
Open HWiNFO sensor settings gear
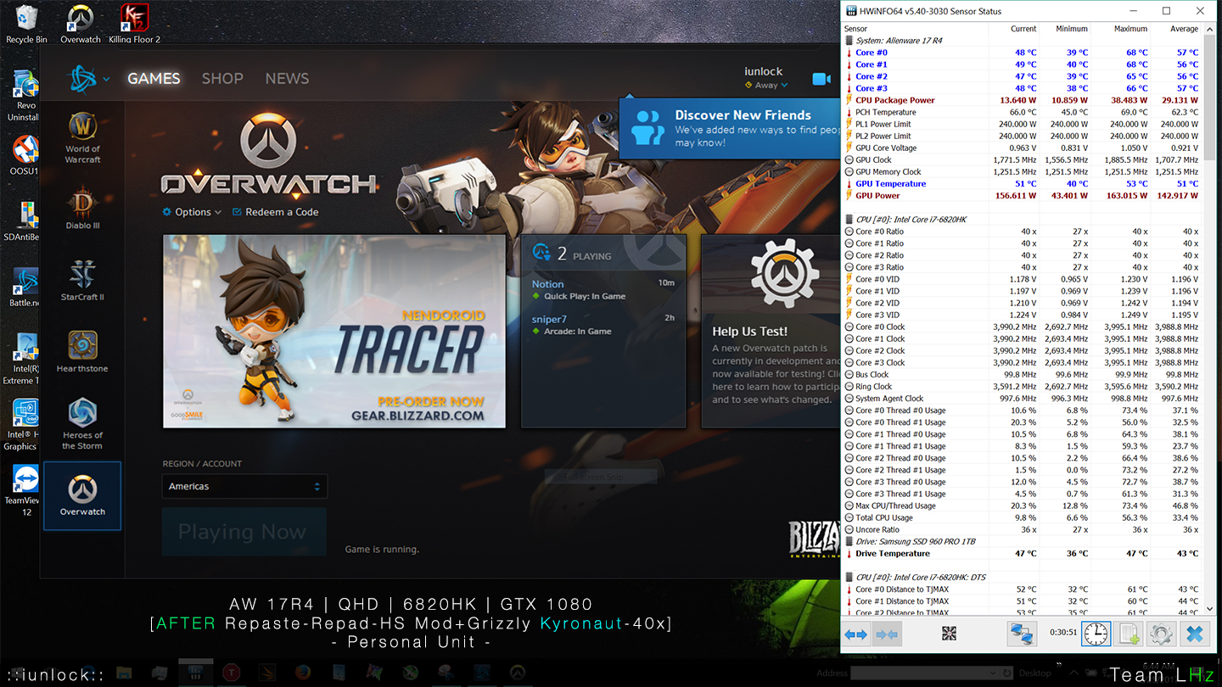click(x=1161, y=634)
